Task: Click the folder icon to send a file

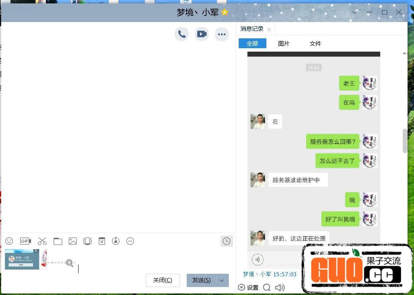Action: [x=58, y=241]
